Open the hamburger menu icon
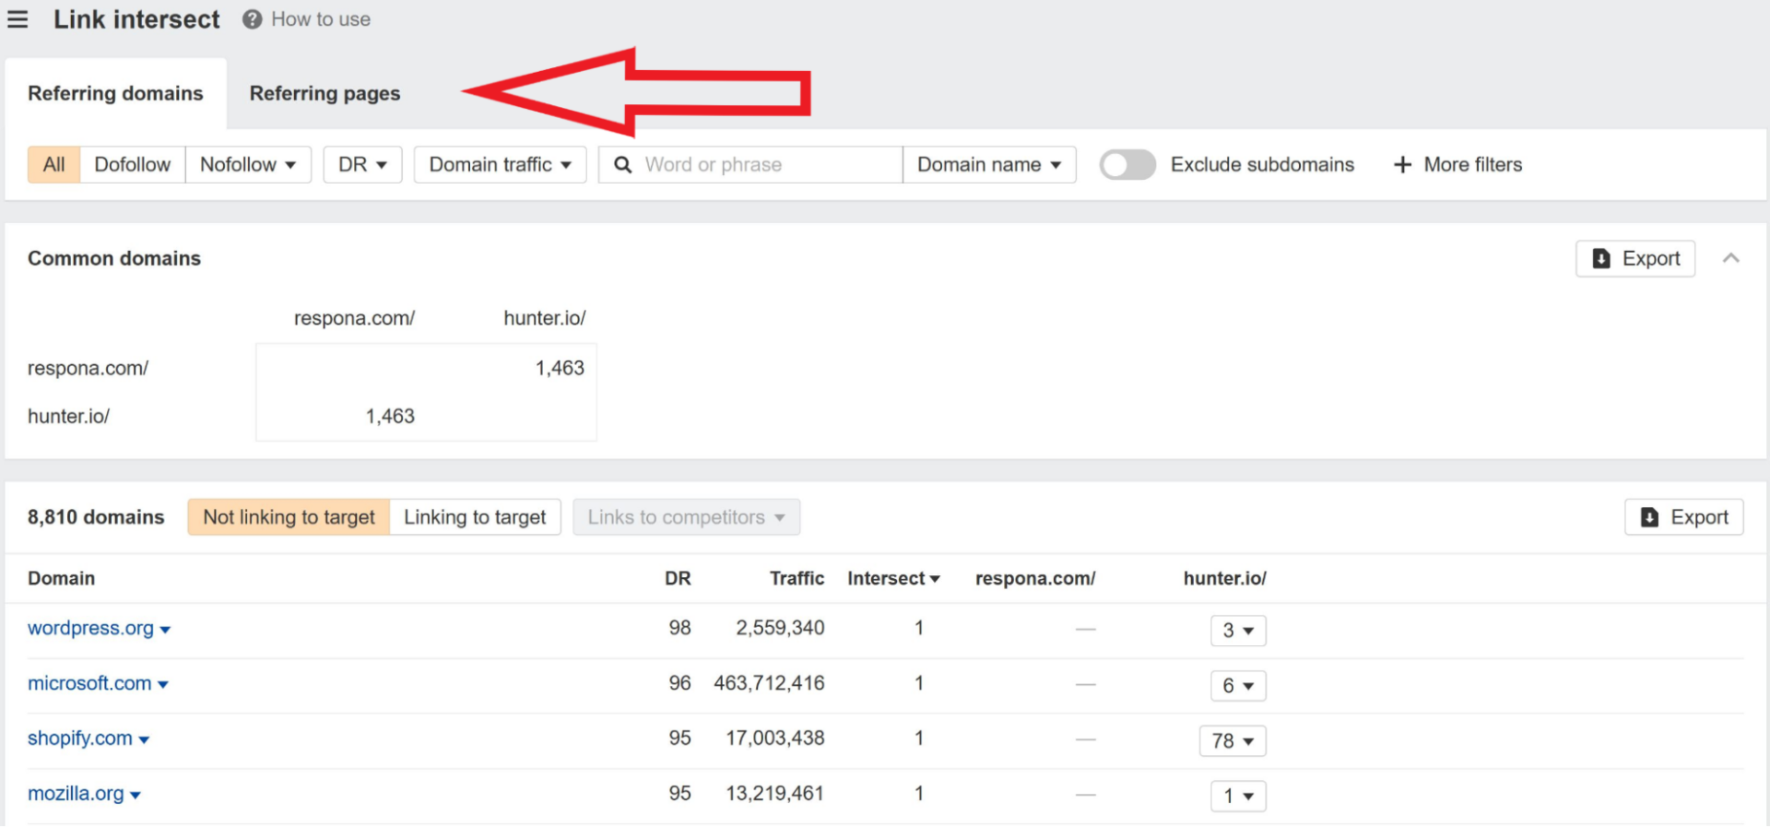Image resolution: width=1770 pixels, height=827 pixels. click(x=18, y=19)
